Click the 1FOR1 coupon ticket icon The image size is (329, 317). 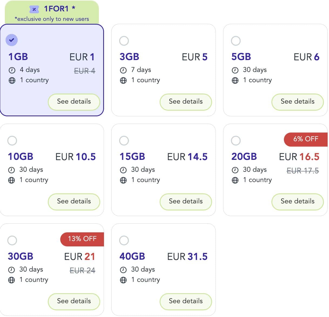coord(34,9)
